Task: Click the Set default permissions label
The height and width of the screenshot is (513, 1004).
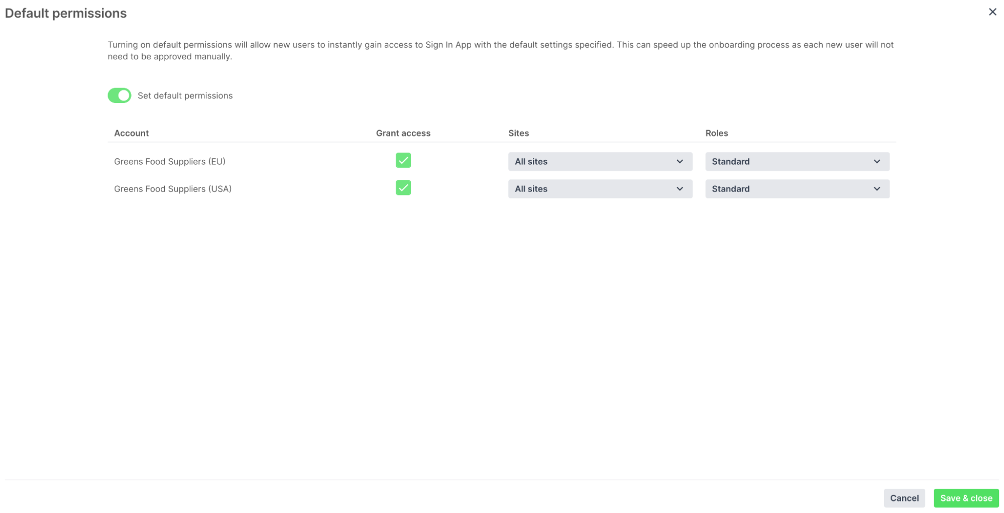Action: click(x=185, y=95)
